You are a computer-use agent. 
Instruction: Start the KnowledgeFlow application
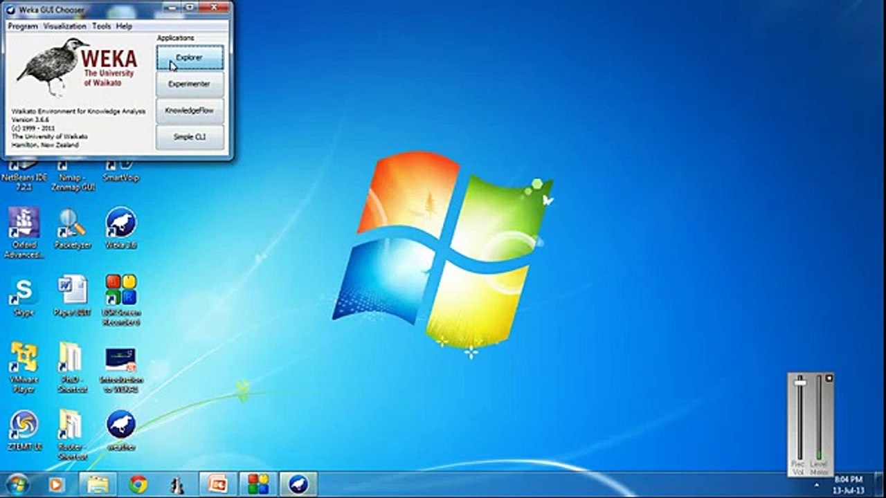point(190,111)
